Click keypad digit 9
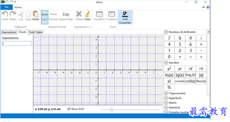Viewport: 230px width, 122px height. click(x=191, y=38)
